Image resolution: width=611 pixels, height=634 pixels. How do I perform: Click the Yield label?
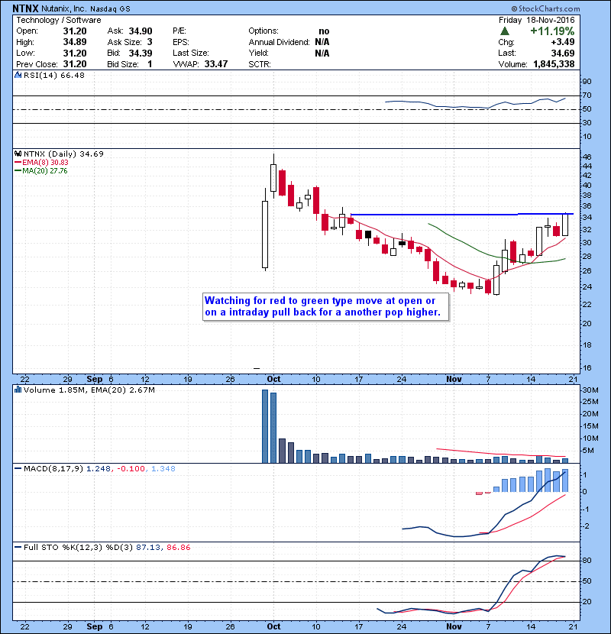pos(257,53)
